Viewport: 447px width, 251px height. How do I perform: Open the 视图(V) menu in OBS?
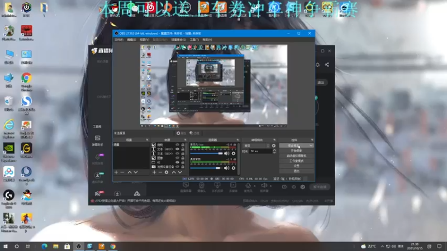[x=145, y=40]
